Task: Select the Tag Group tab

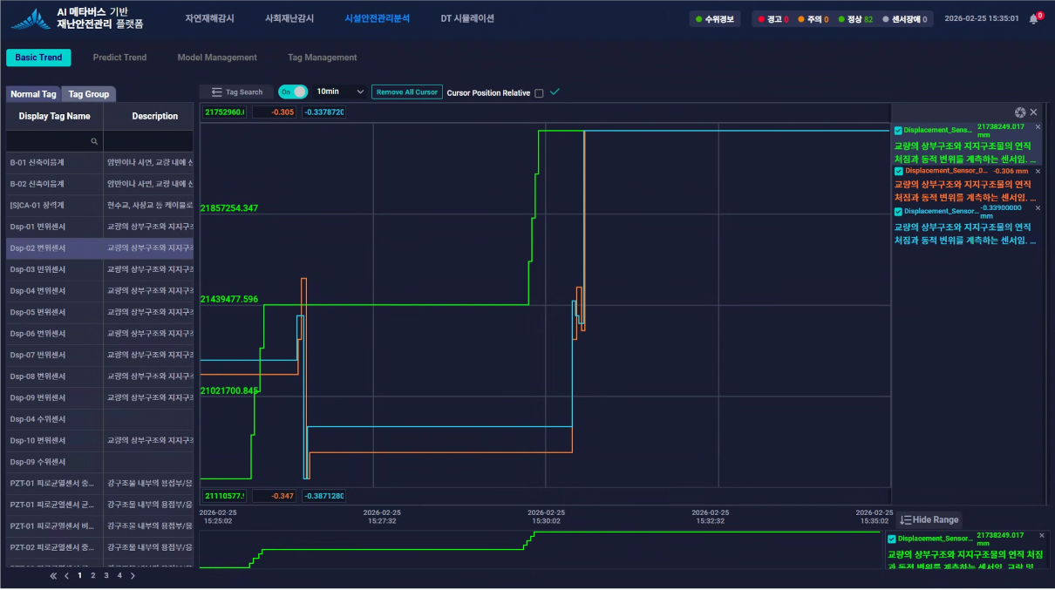Action: coord(89,94)
